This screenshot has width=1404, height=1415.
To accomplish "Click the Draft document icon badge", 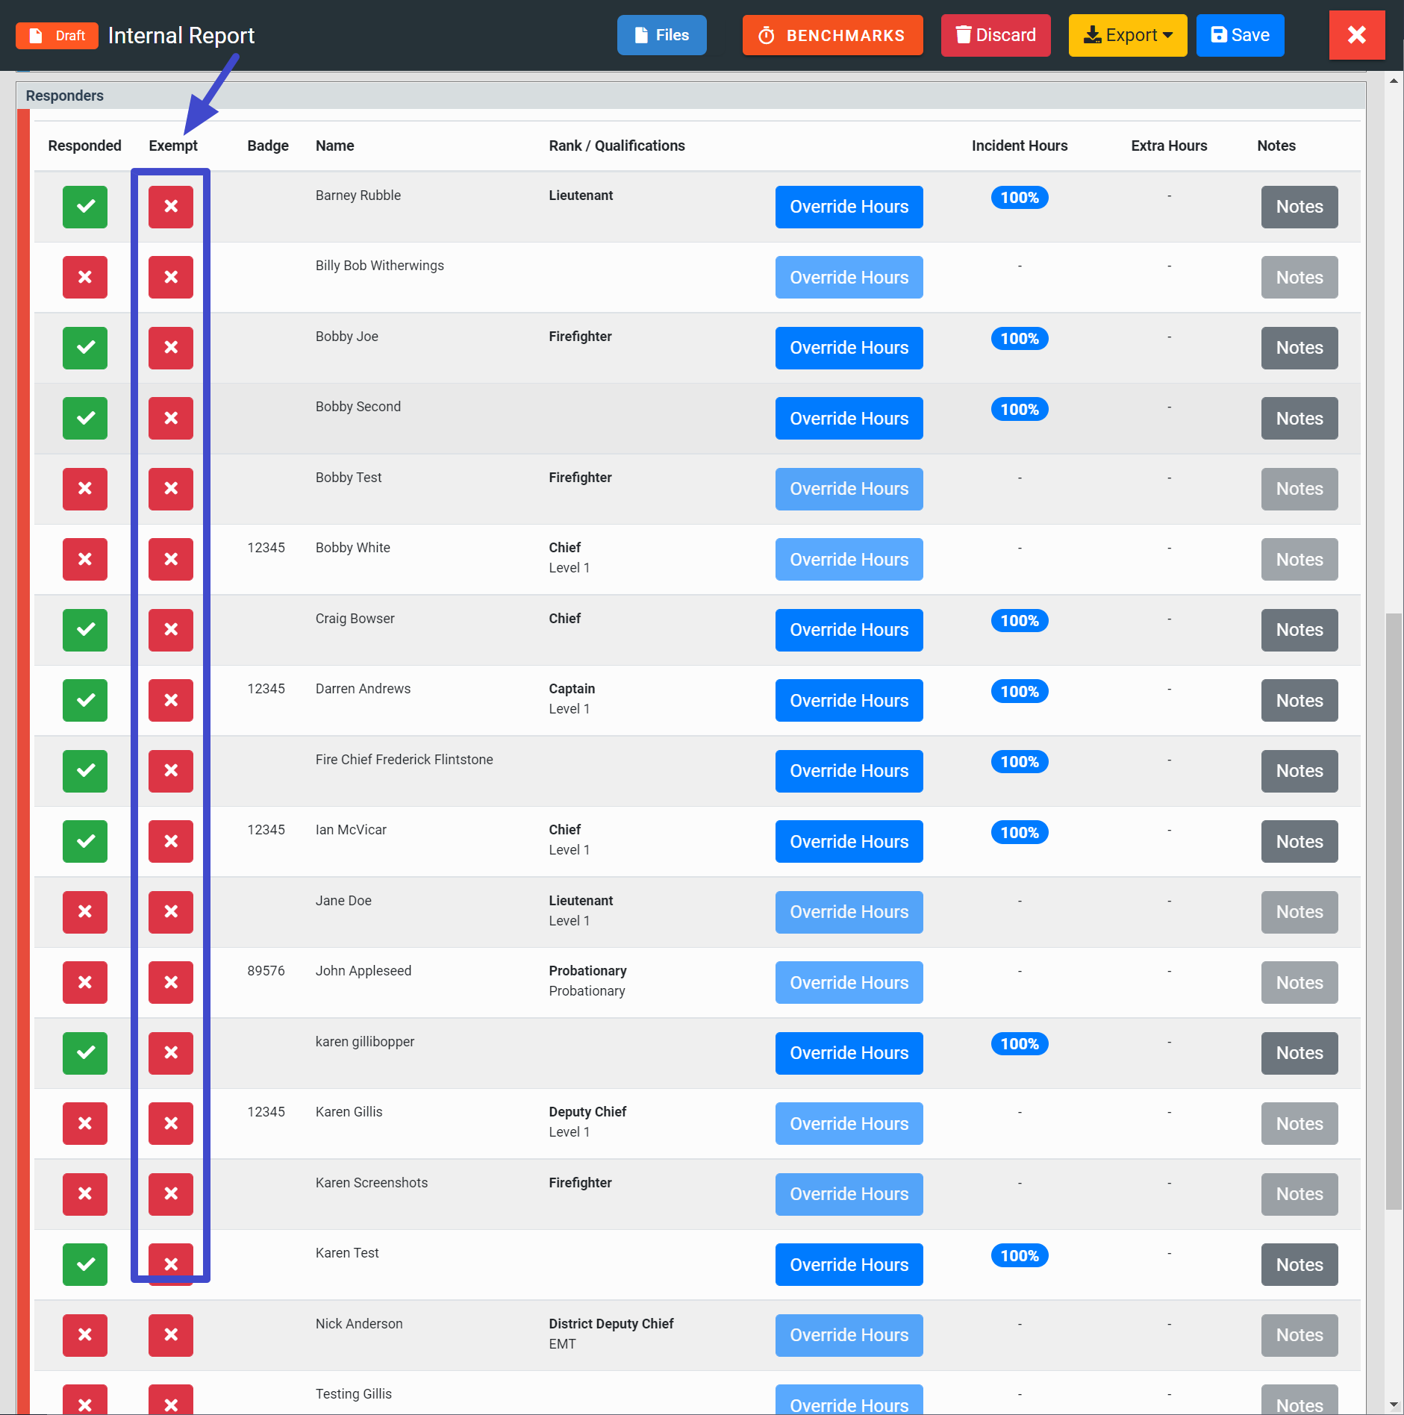I will pos(57,35).
